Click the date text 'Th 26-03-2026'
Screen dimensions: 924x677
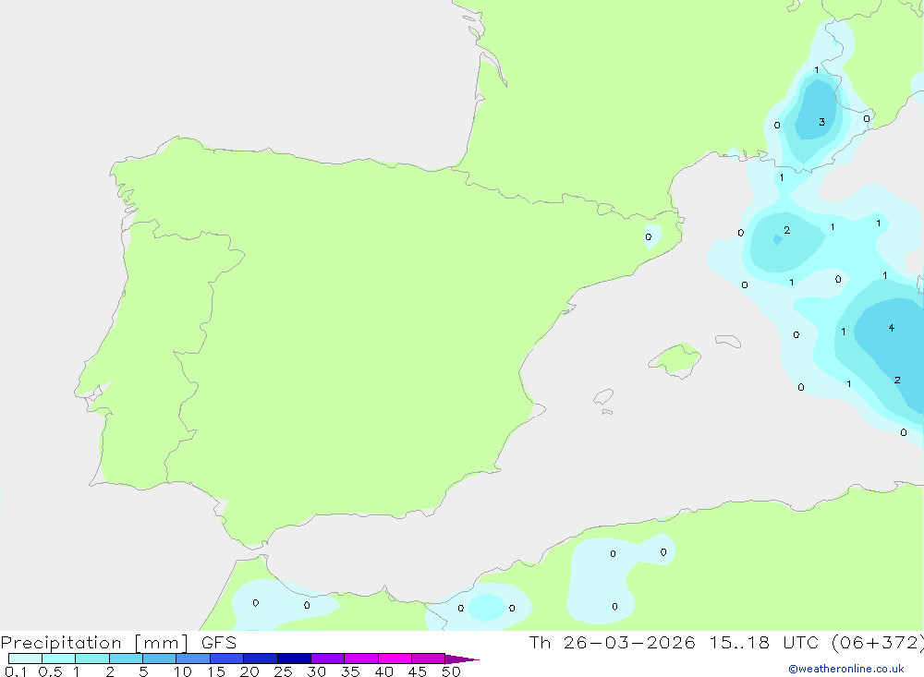[612, 643]
